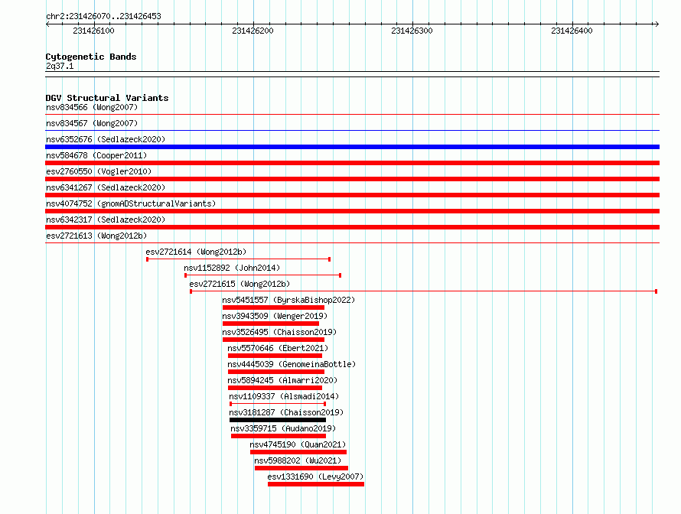Screen dimensions: 681x514
Task: Click the 2q37.1 band label
Action: (x=60, y=66)
